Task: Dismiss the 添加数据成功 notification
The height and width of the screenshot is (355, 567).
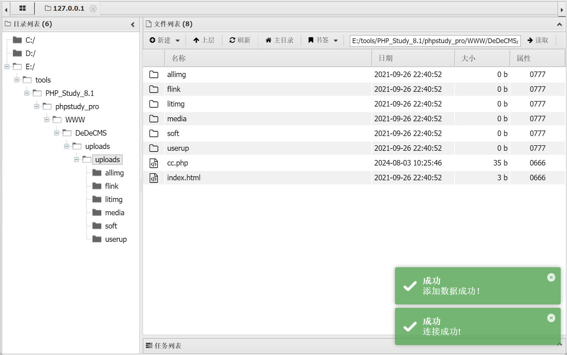Action: coord(551,278)
